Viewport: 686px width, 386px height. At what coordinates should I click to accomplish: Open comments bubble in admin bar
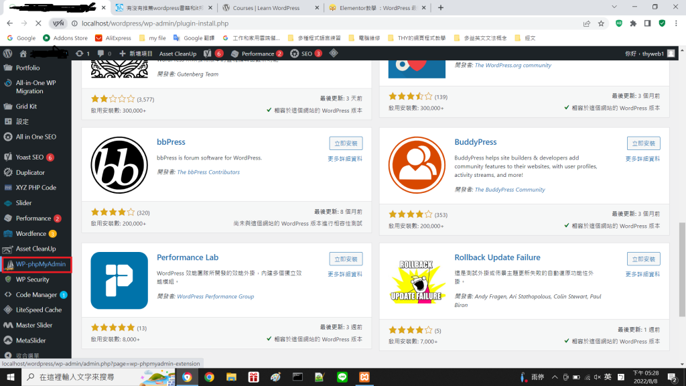coord(104,54)
